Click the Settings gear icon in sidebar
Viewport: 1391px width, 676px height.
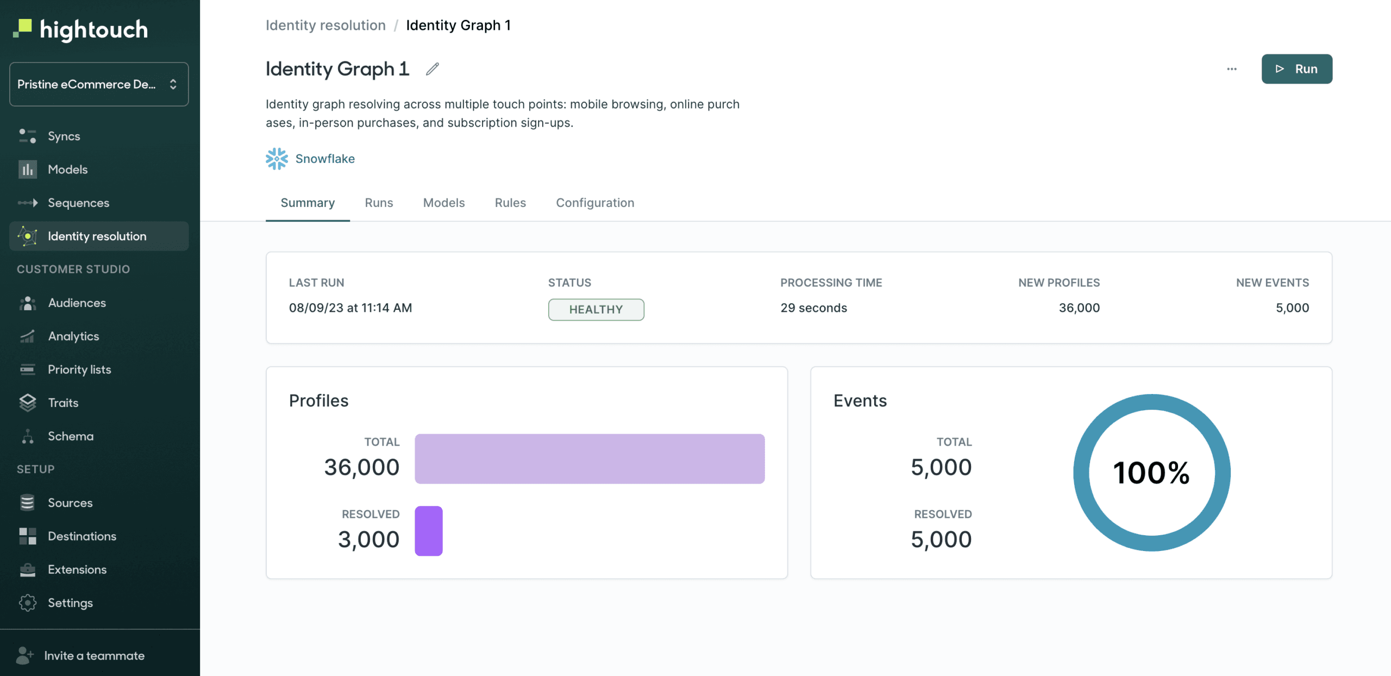27,603
